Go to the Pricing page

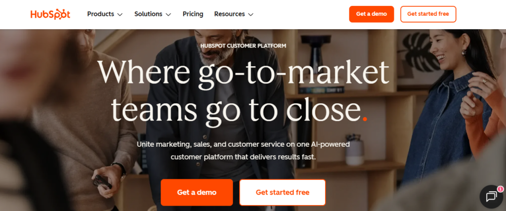pos(193,14)
